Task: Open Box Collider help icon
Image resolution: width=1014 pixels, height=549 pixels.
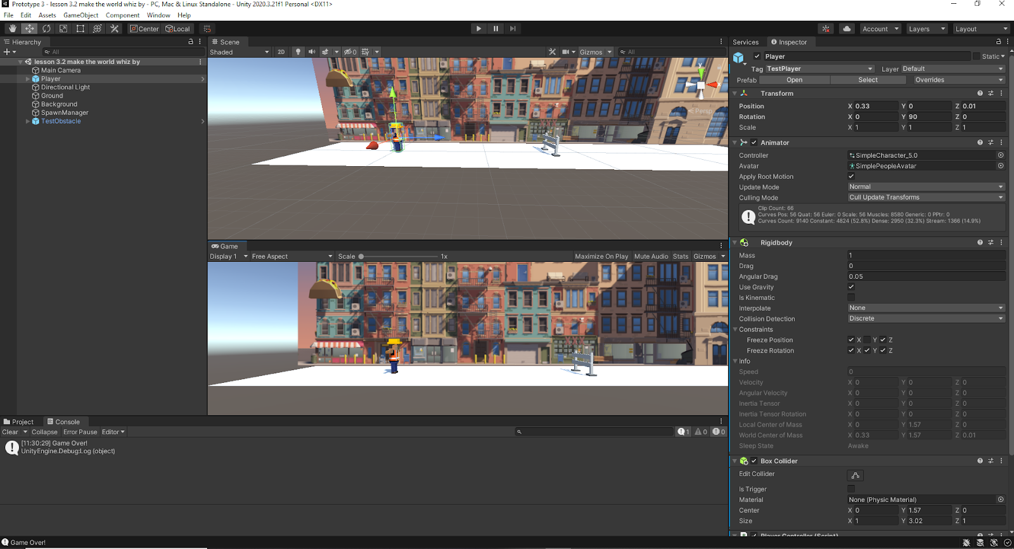Action: (x=980, y=461)
